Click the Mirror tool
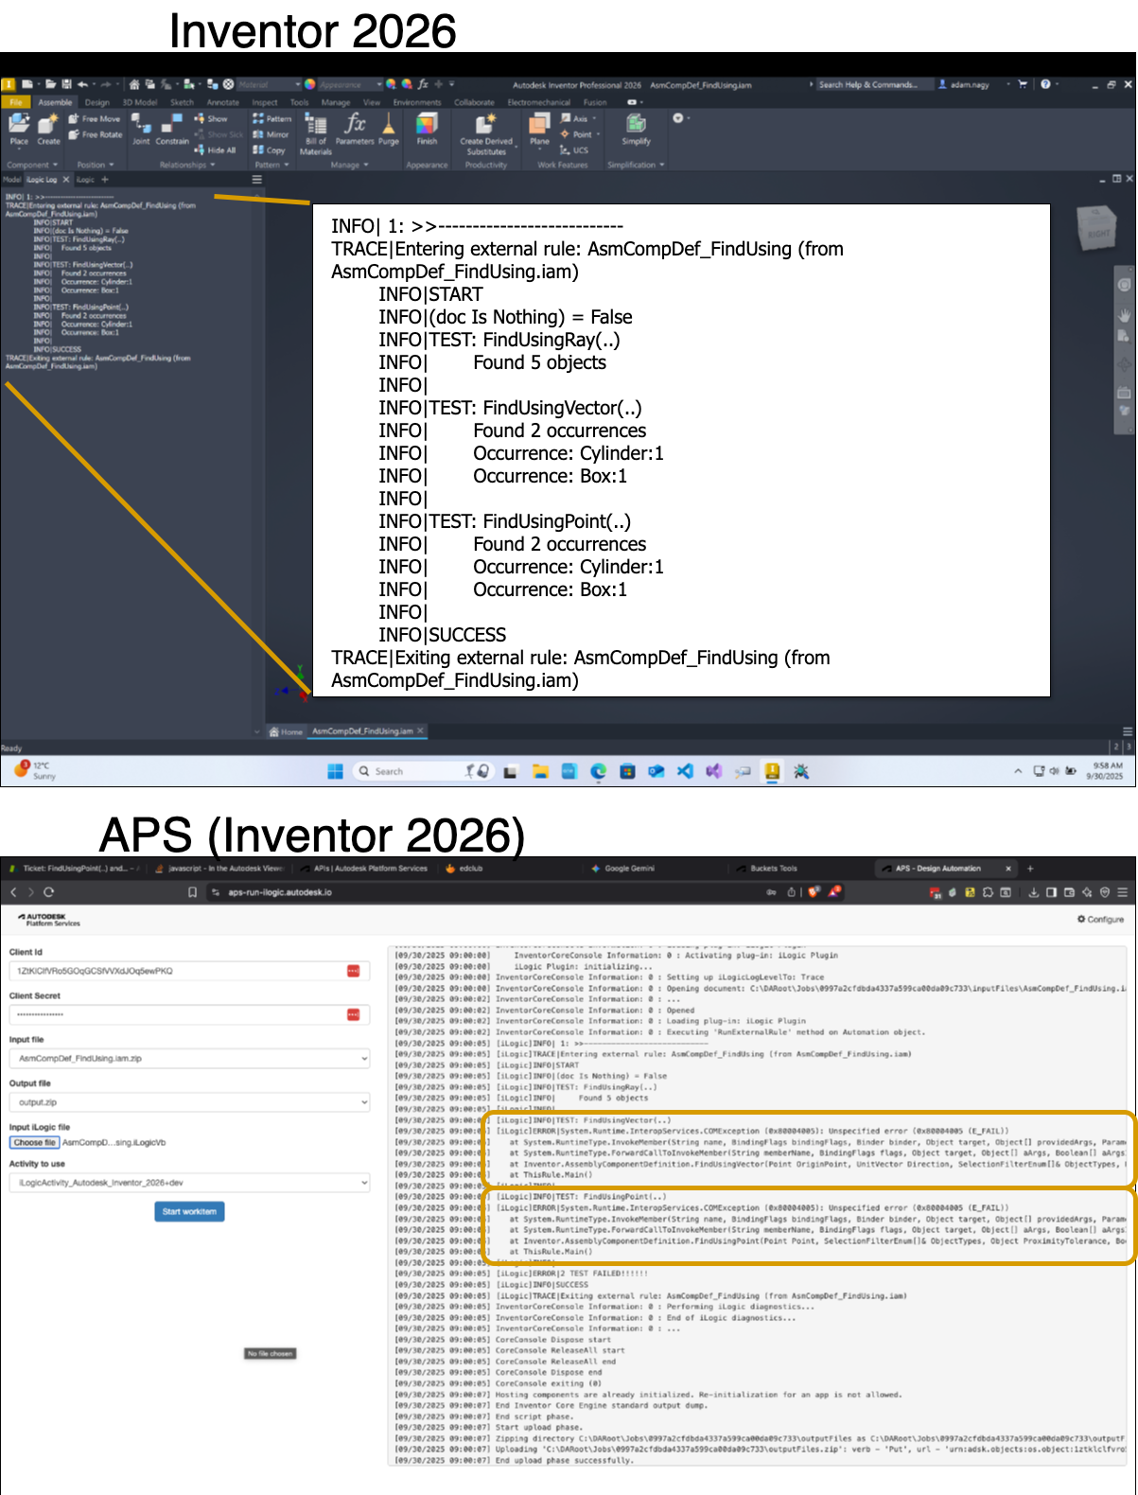The image size is (1138, 1495). coord(271,134)
